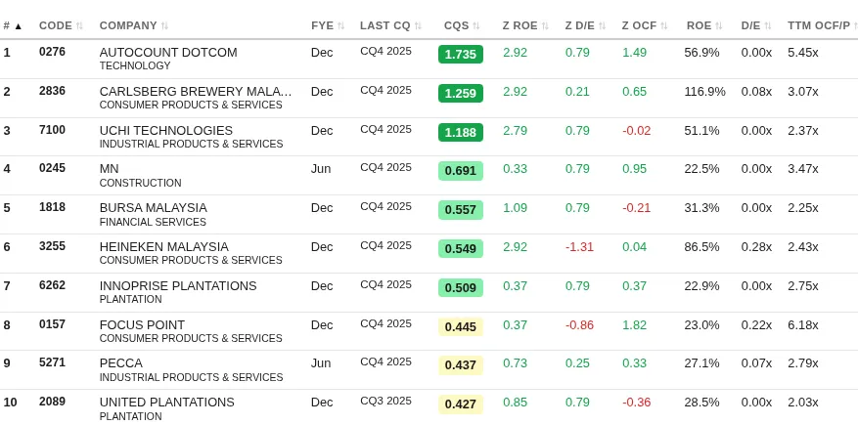Sort table by Z ROE column
Screen dimensions: 858x425
[525, 25]
